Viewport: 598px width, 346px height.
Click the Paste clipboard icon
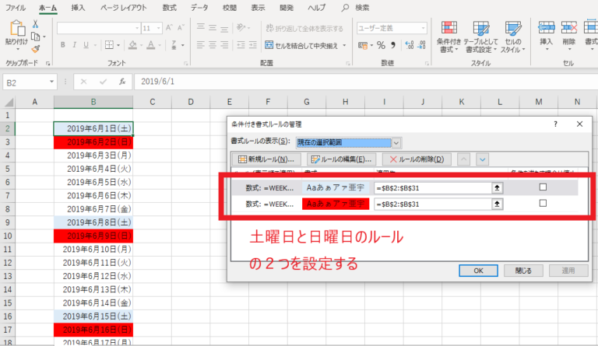(17, 29)
